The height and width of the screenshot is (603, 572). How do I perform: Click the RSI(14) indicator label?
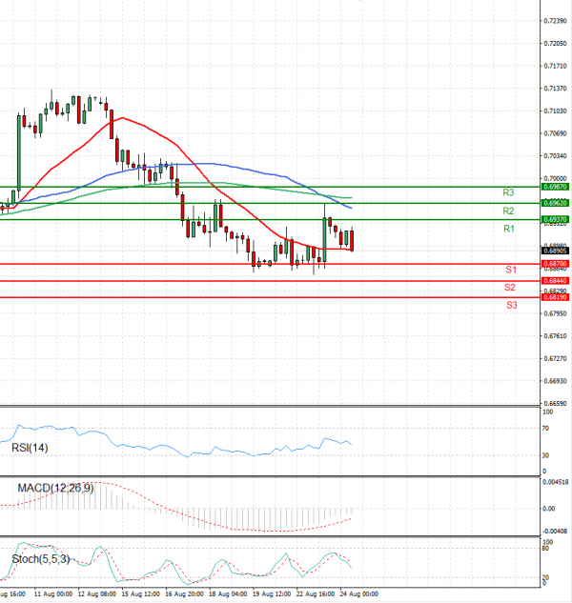click(x=30, y=448)
